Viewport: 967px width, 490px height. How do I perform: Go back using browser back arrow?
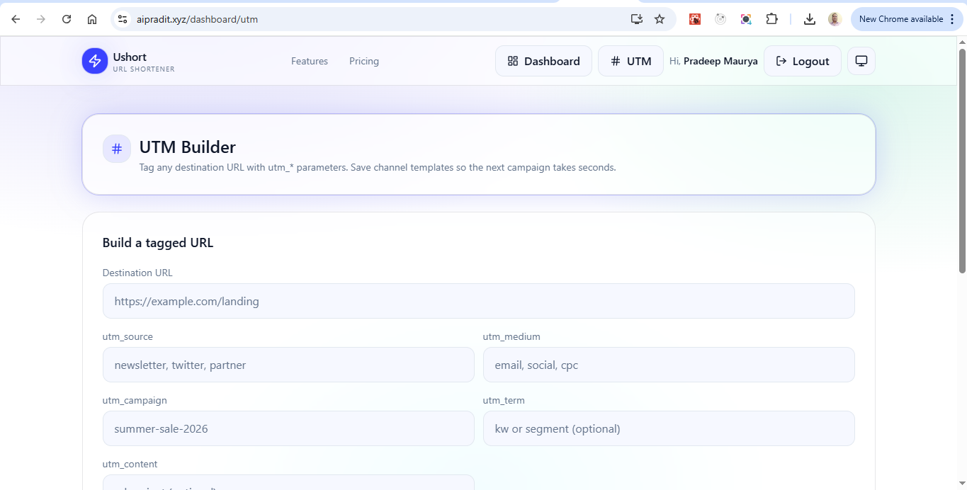coord(16,19)
